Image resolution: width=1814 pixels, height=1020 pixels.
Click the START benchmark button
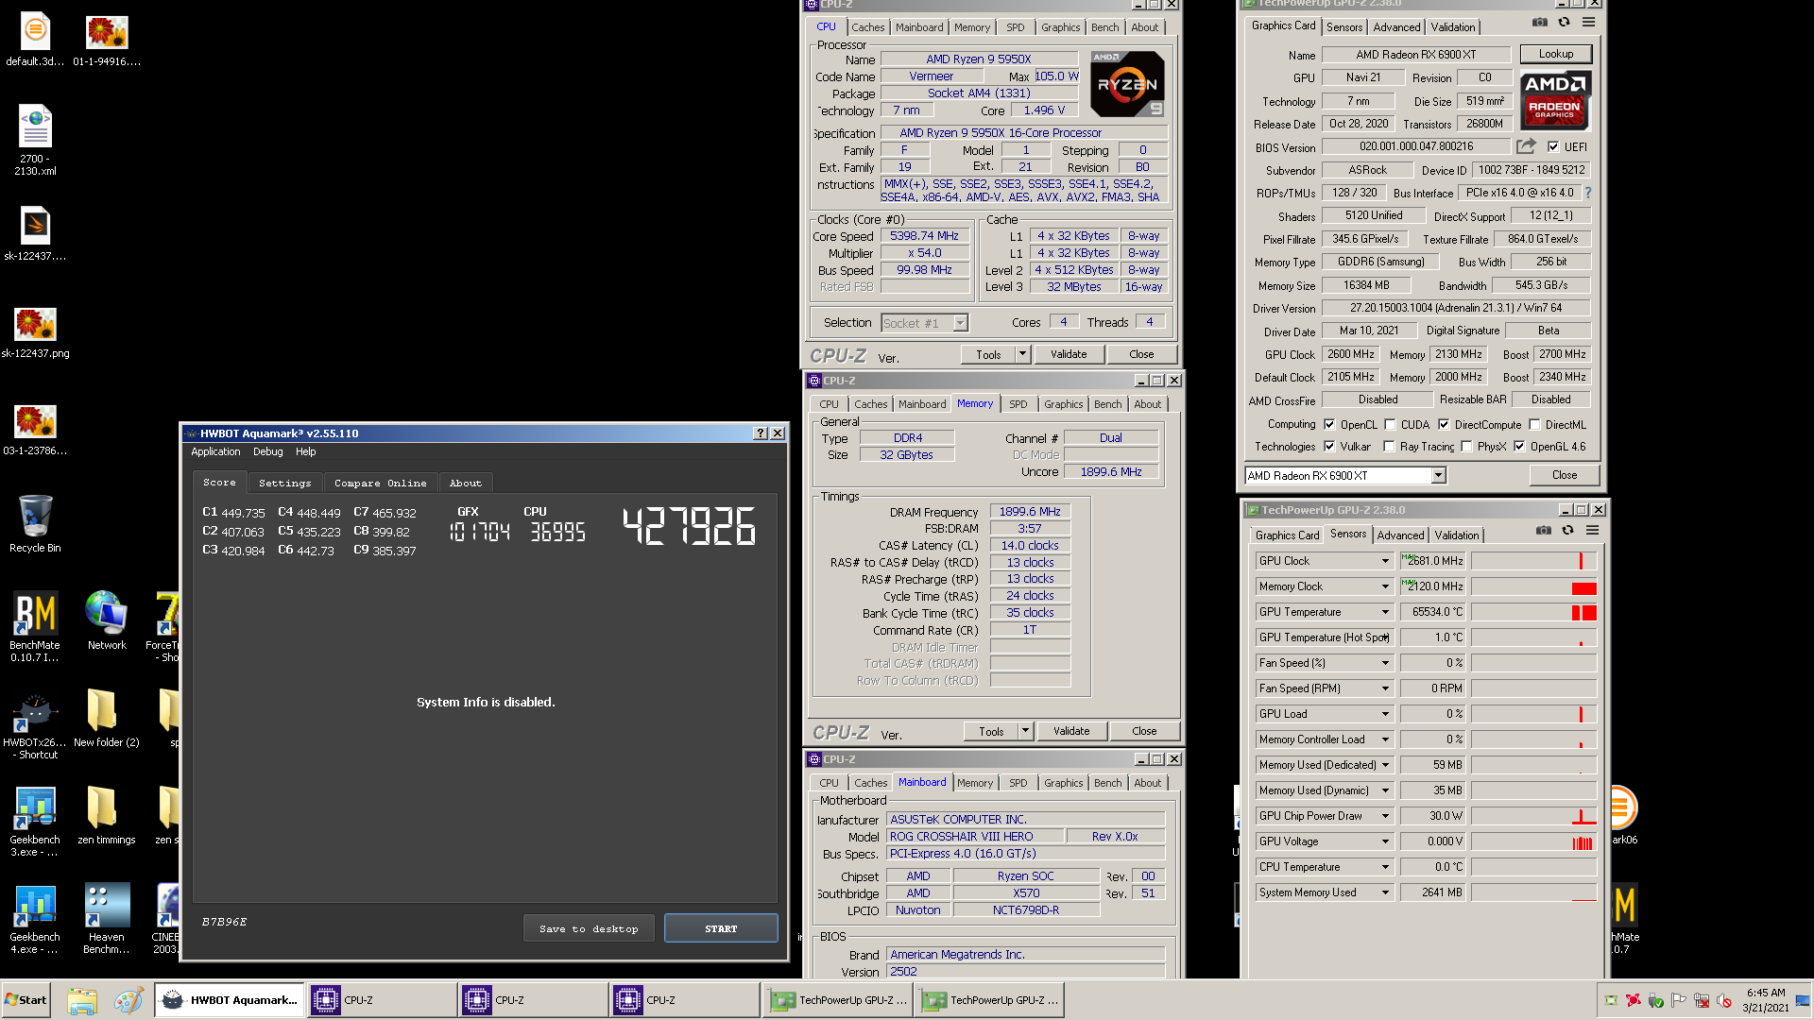click(x=721, y=928)
